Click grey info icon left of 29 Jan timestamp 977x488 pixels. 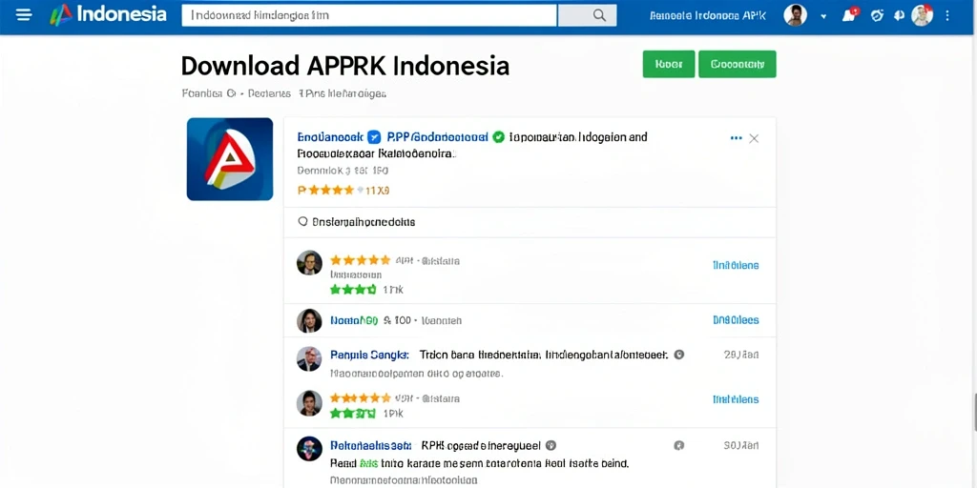679,355
